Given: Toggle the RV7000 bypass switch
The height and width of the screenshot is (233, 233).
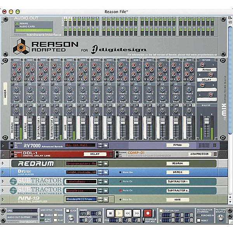Looking at the screenshot, I should point(12,145).
